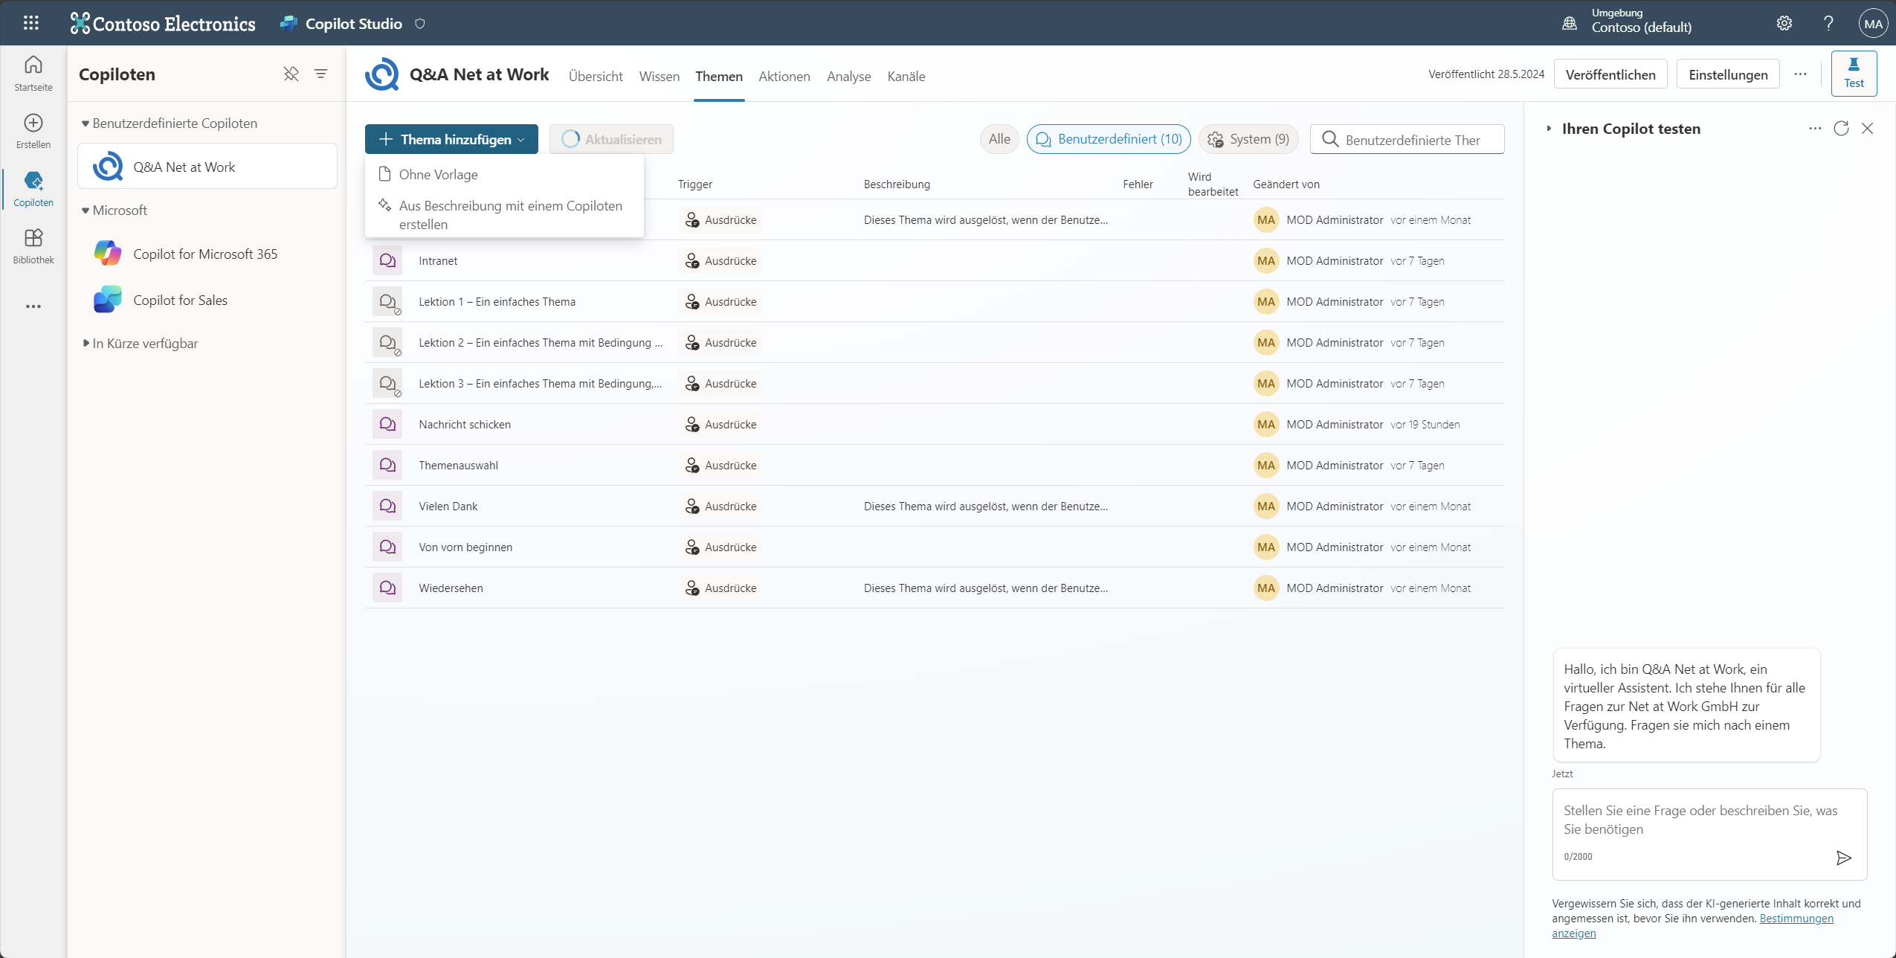Open the Themenauswahl topic
This screenshot has width=1896, height=958.
pos(458,466)
